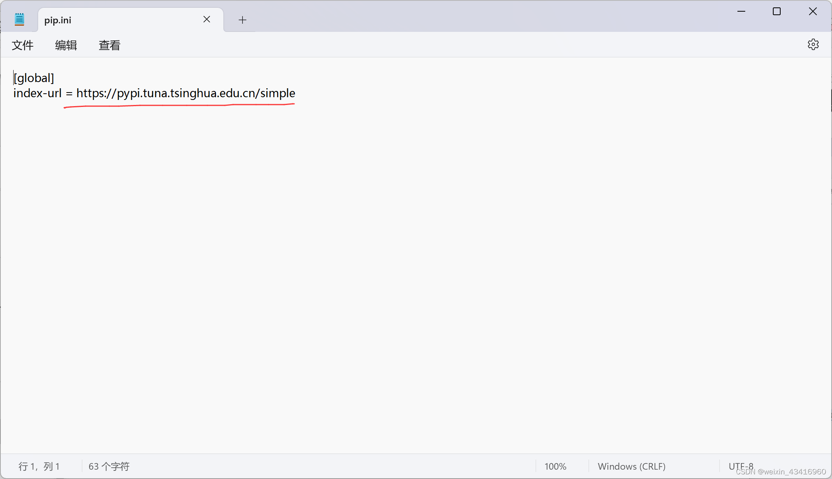The width and height of the screenshot is (832, 479).
Task: Close the Notepad window
Action: tap(813, 12)
